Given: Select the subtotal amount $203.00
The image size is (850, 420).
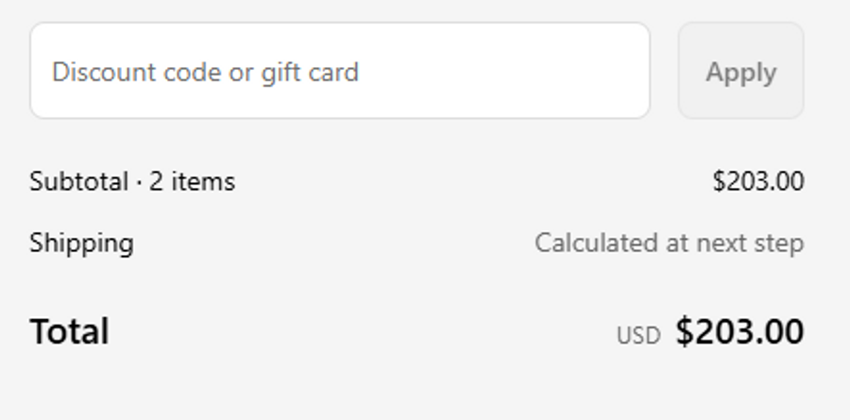Looking at the screenshot, I should [x=757, y=181].
